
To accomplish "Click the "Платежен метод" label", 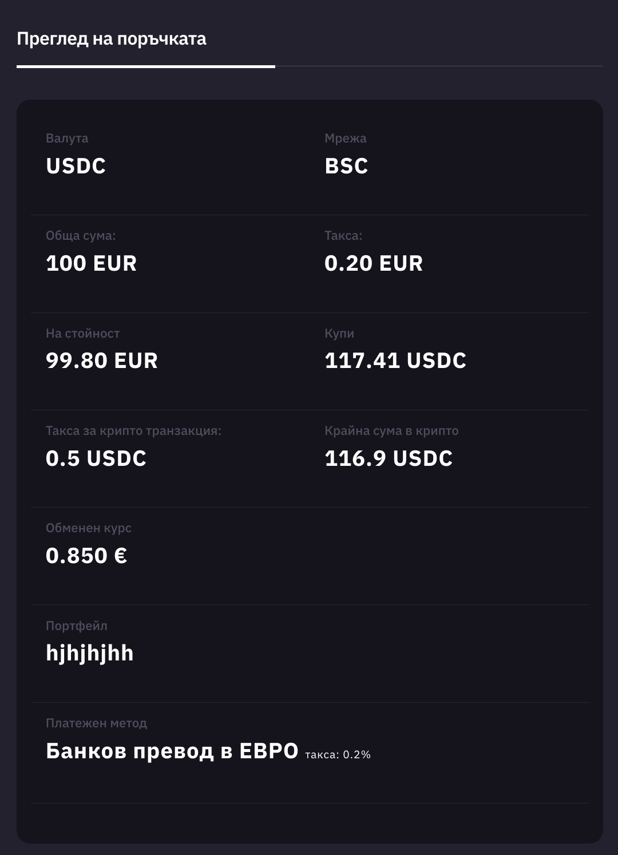I will pyautogui.click(x=96, y=723).
